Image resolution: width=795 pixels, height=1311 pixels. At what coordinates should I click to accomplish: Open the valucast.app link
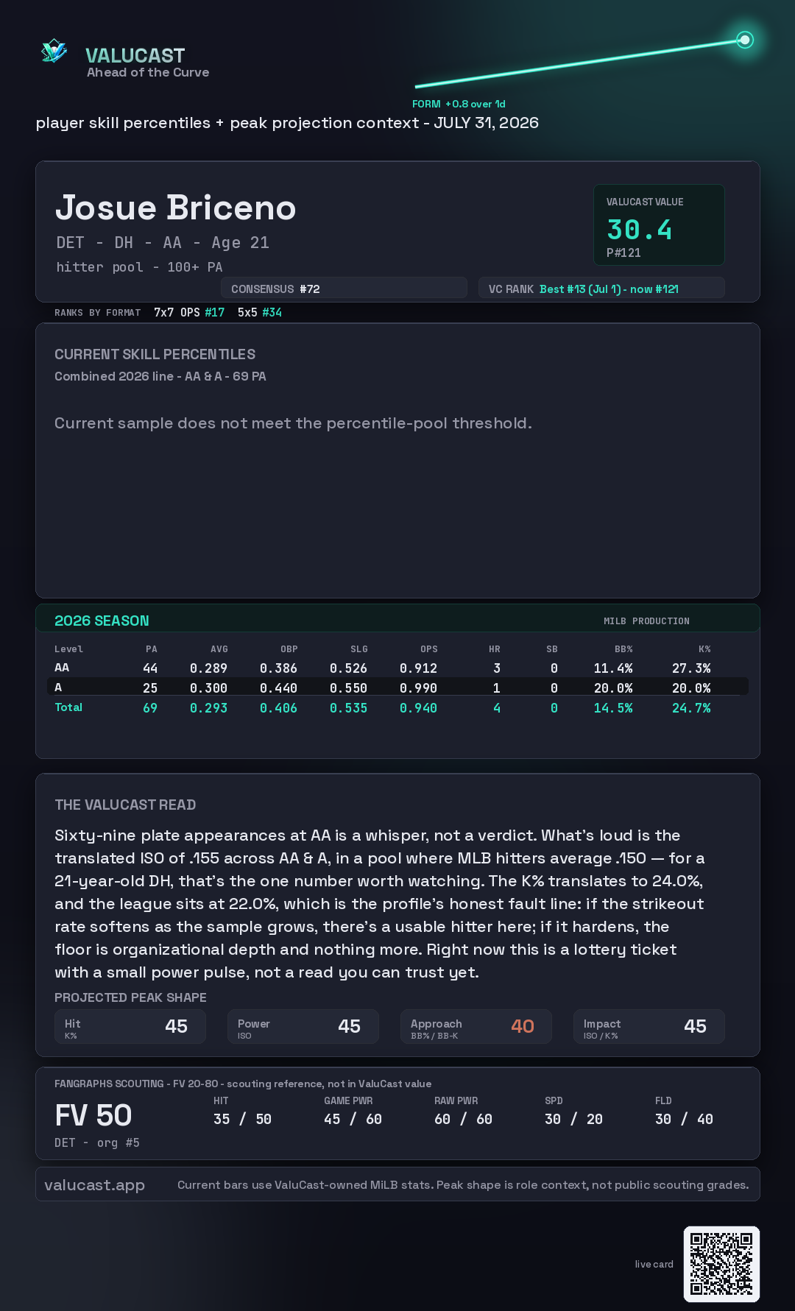[x=95, y=1185]
